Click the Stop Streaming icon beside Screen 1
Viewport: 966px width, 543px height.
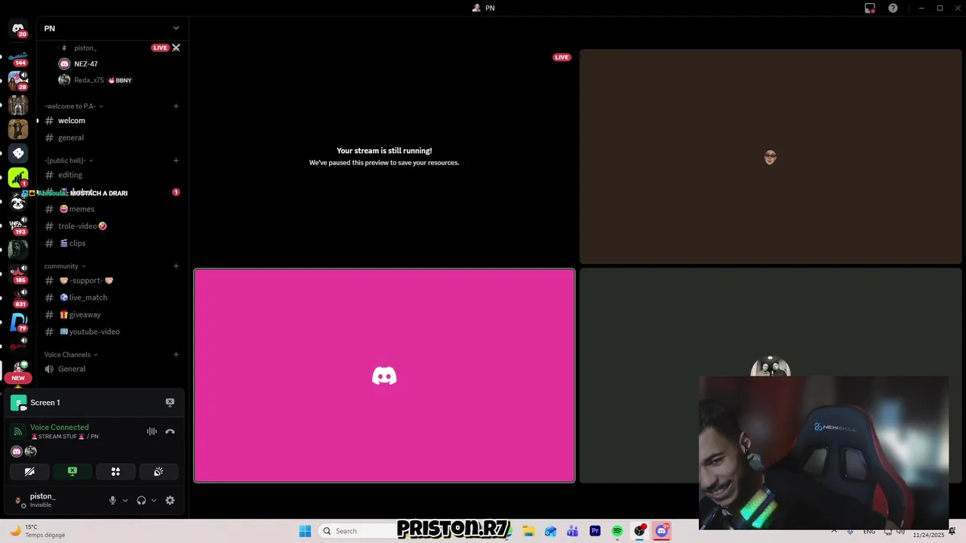coord(170,403)
